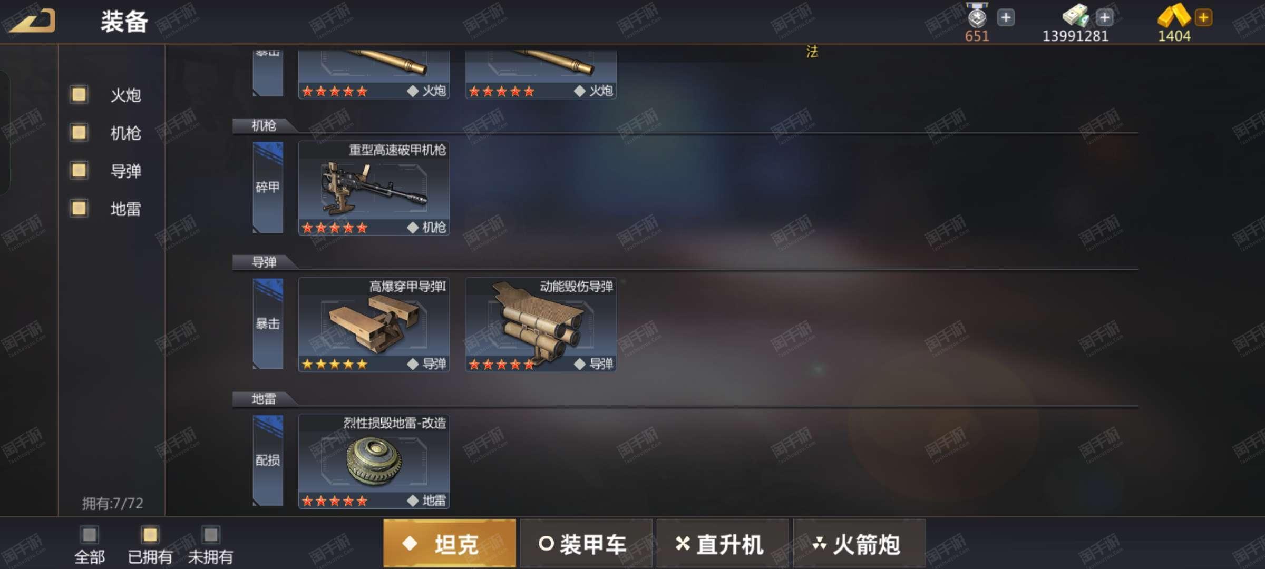Click the 碎甲 attribute tag
This screenshot has height=569, width=1265.
[268, 188]
